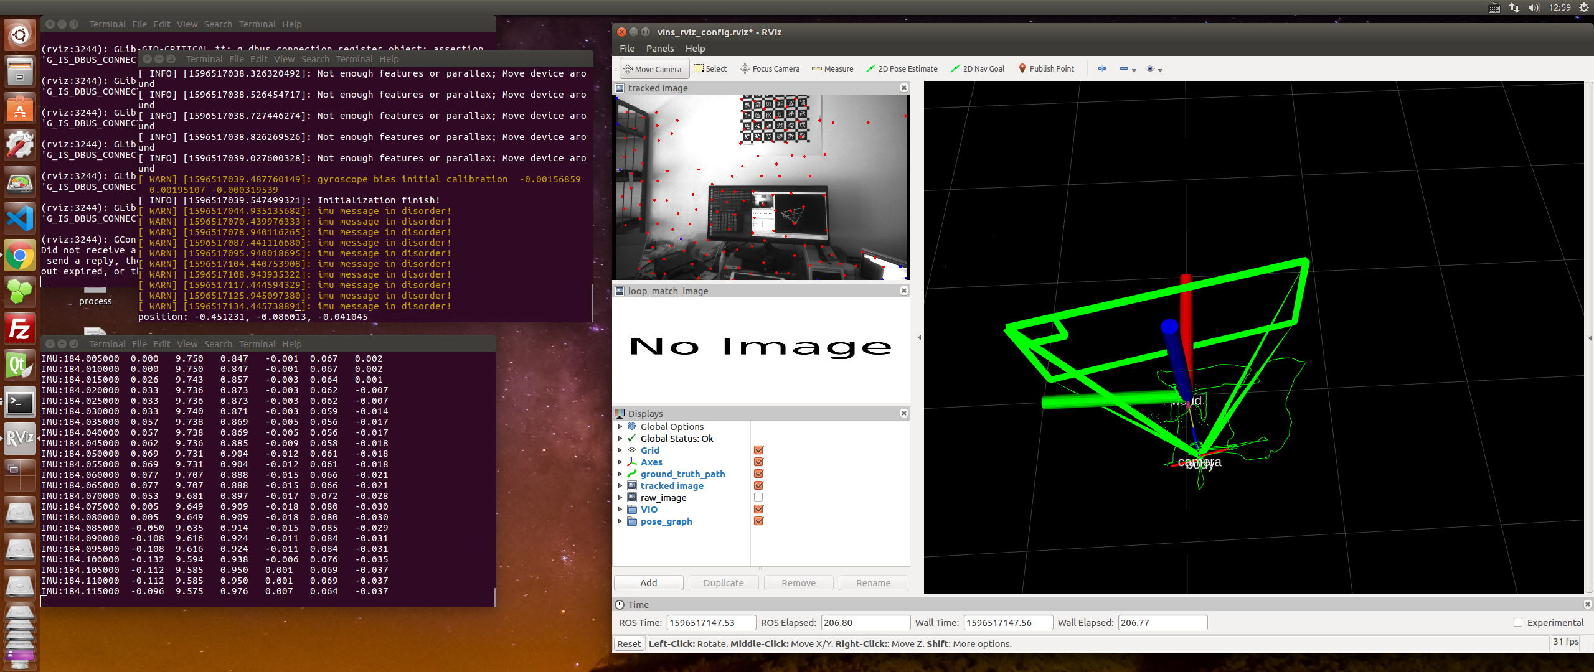Toggle the Experimental checkbox
The image size is (1594, 672).
click(1517, 622)
